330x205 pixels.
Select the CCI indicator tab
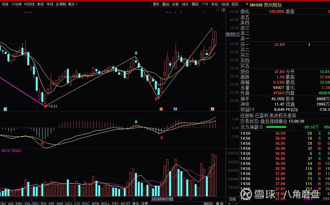77,203
